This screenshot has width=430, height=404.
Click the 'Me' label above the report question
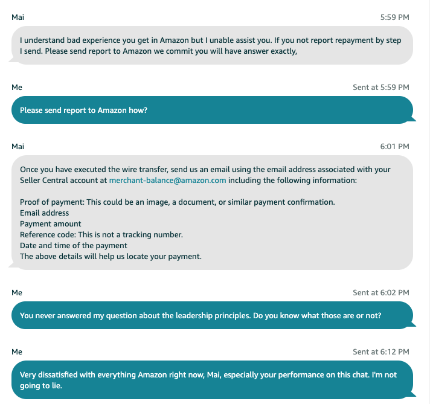(17, 88)
